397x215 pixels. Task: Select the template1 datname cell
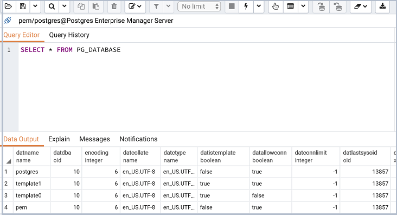click(x=31, y=184)
